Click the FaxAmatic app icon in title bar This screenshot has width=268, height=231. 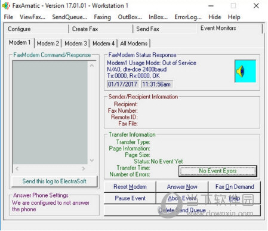coord(5,5)
